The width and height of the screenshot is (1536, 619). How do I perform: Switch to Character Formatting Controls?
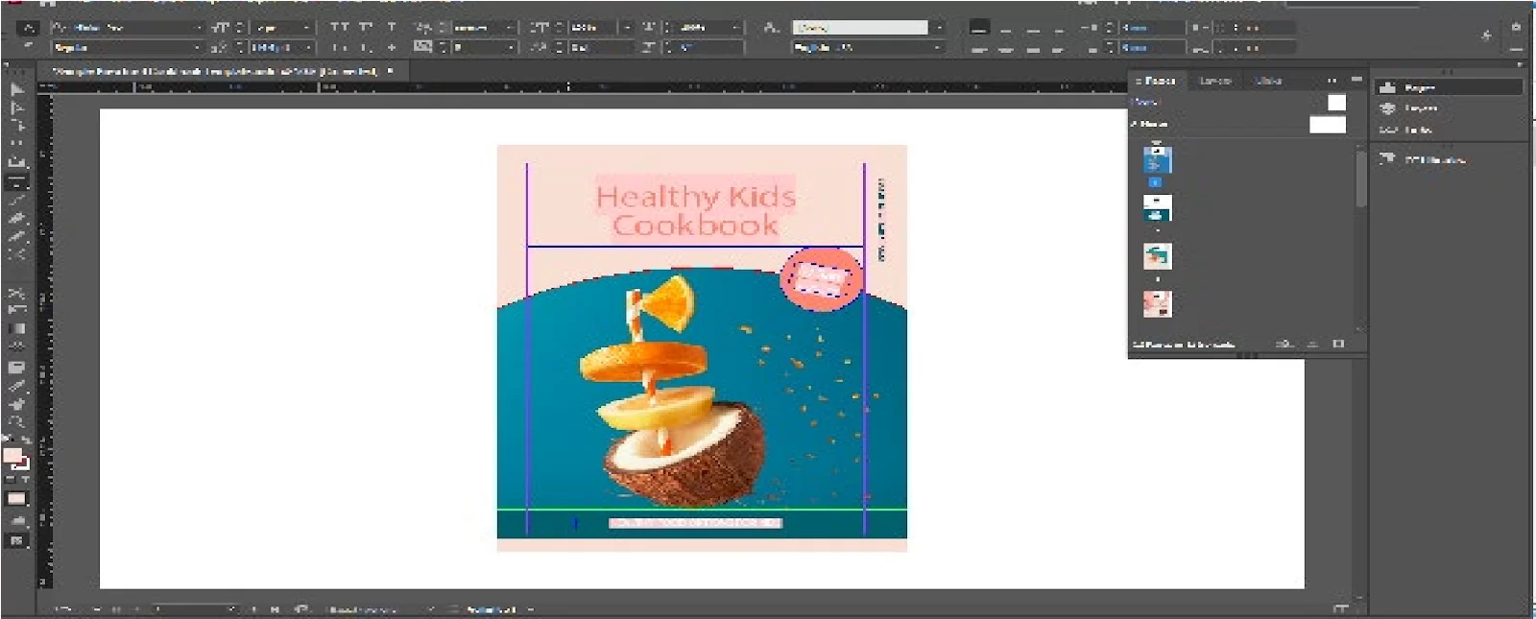point(28,28)
